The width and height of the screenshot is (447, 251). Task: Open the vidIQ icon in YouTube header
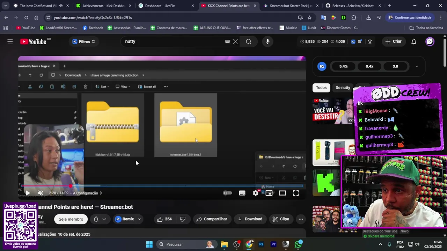[353, 41]
